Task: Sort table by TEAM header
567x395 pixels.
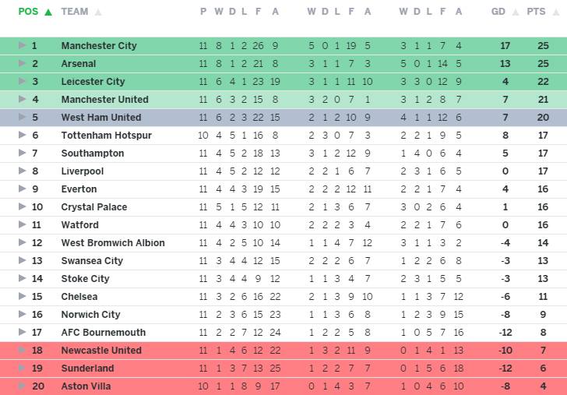Action: point(75,12)
